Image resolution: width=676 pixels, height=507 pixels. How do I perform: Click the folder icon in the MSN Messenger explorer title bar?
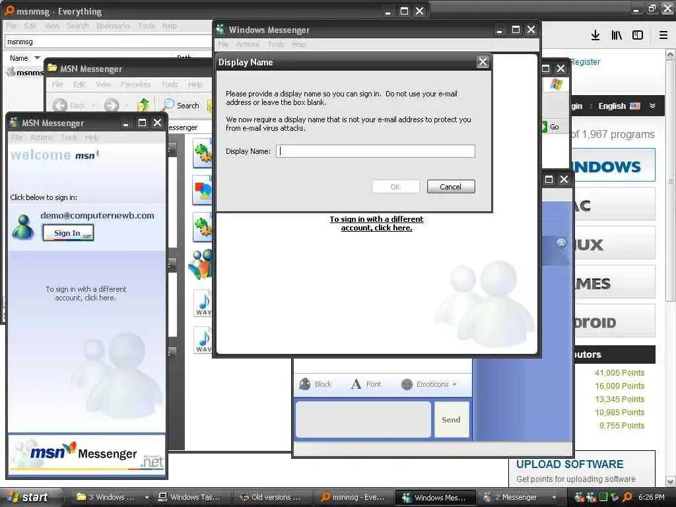pyautogui.click(x=53, y=68)
